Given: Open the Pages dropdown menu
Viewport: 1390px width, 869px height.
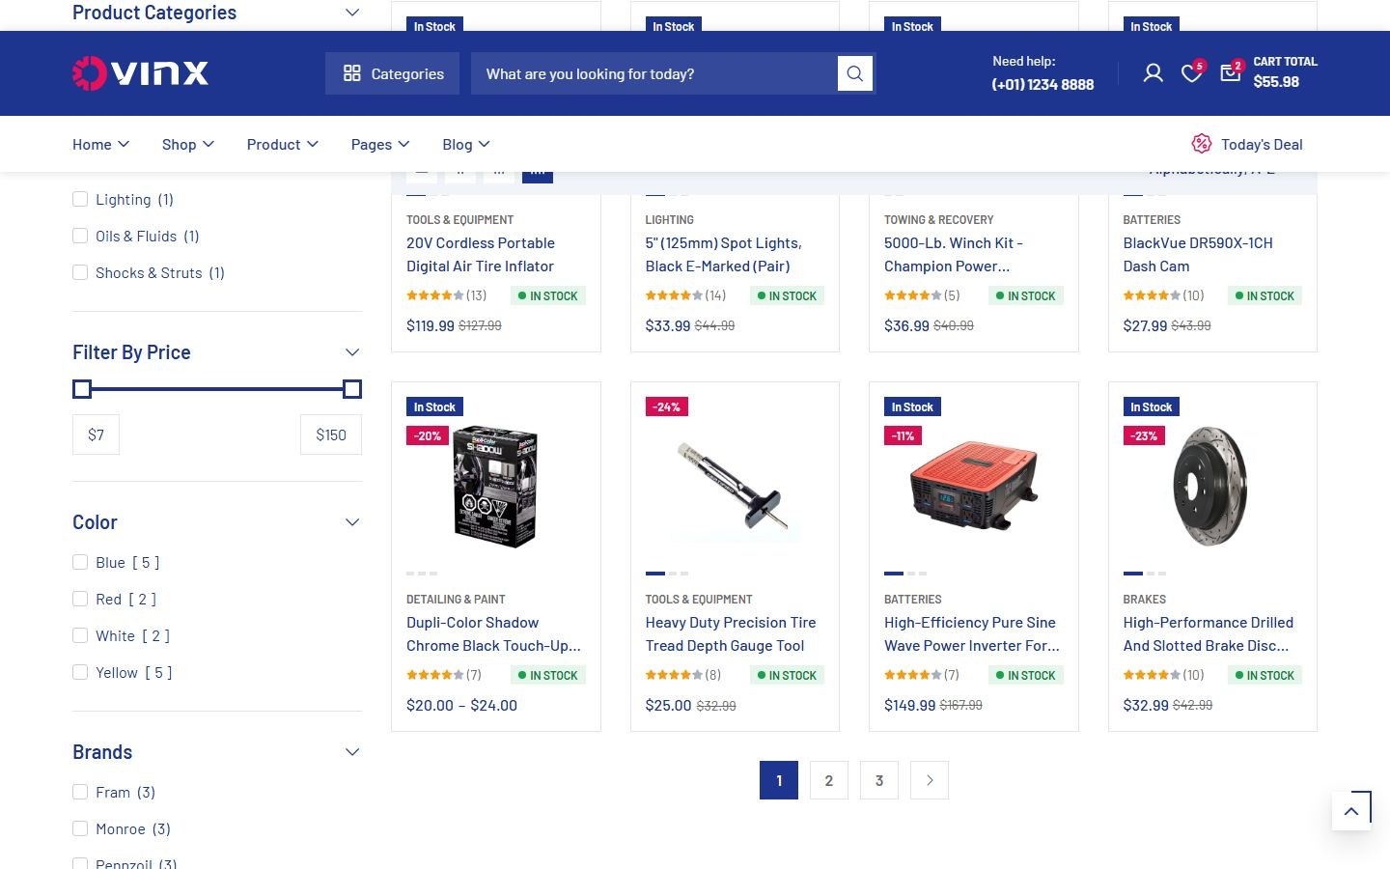Looking at the screenshot, I should click(x=380, y=144).
